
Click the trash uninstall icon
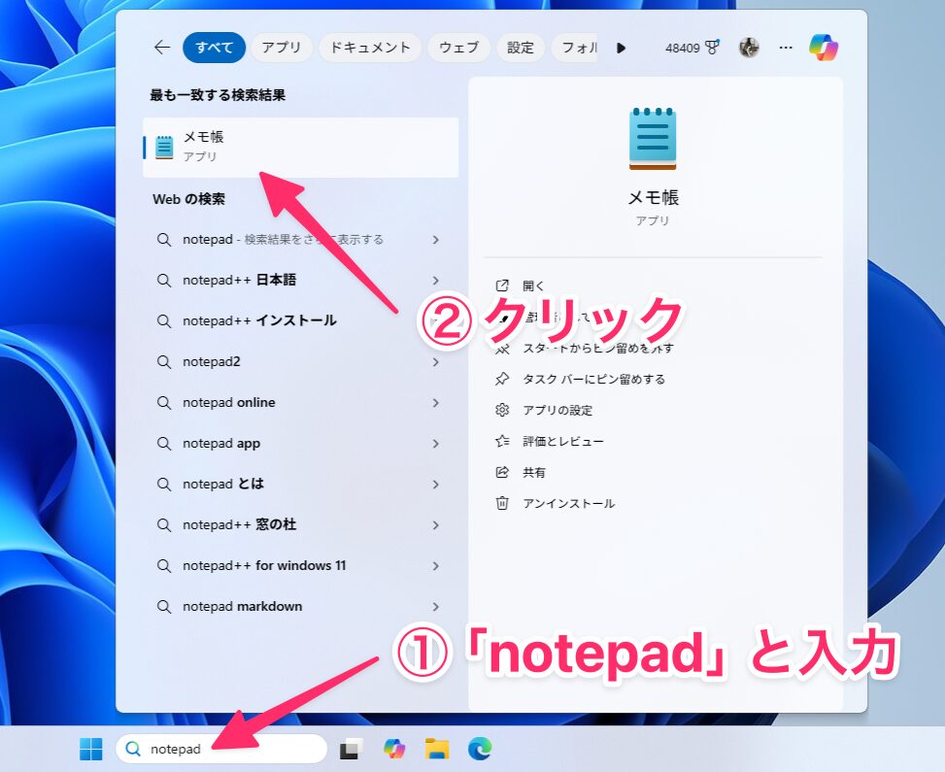(502, 503)
